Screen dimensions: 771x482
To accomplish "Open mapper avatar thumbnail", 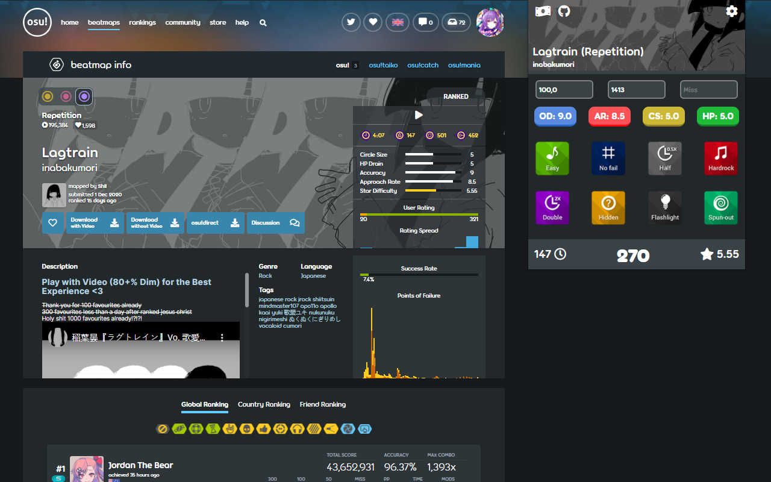I will click(54, 195).
